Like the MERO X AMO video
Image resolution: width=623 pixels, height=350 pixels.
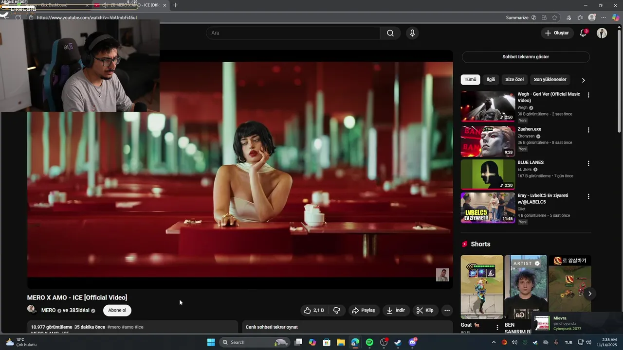(314, 310)
